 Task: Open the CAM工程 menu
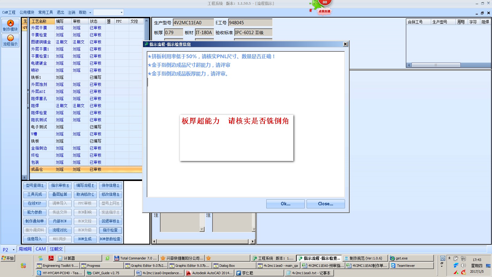9,12
